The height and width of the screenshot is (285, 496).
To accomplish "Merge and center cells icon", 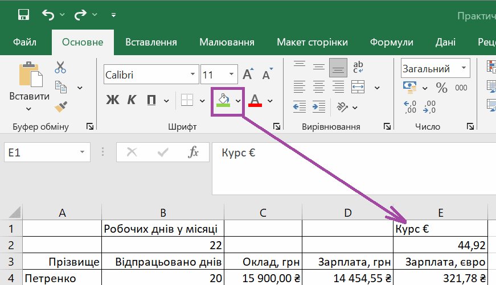I will 358,87.
